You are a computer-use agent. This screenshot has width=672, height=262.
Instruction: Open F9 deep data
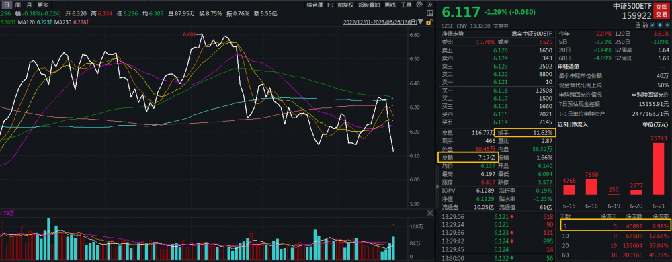(x=331, y=5)
